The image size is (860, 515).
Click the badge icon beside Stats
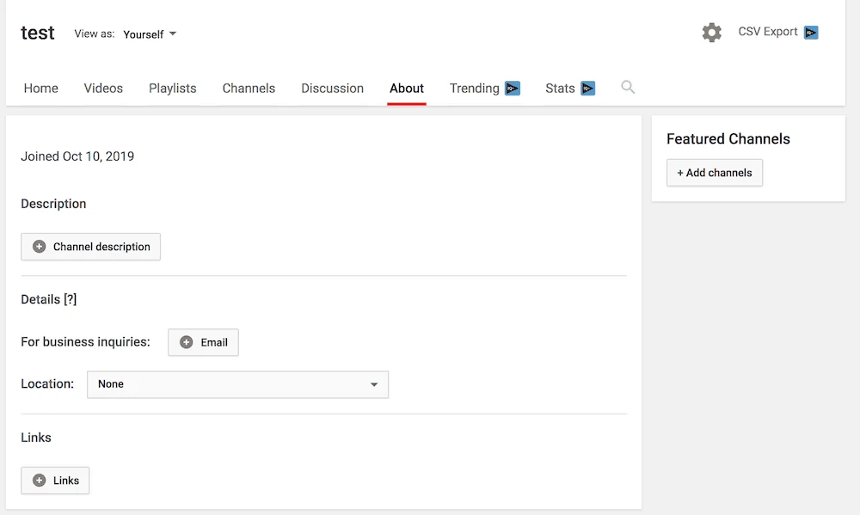[587, 88]
